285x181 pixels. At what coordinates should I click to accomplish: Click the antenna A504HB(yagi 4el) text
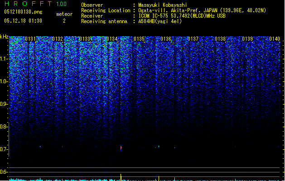point(160,21)
